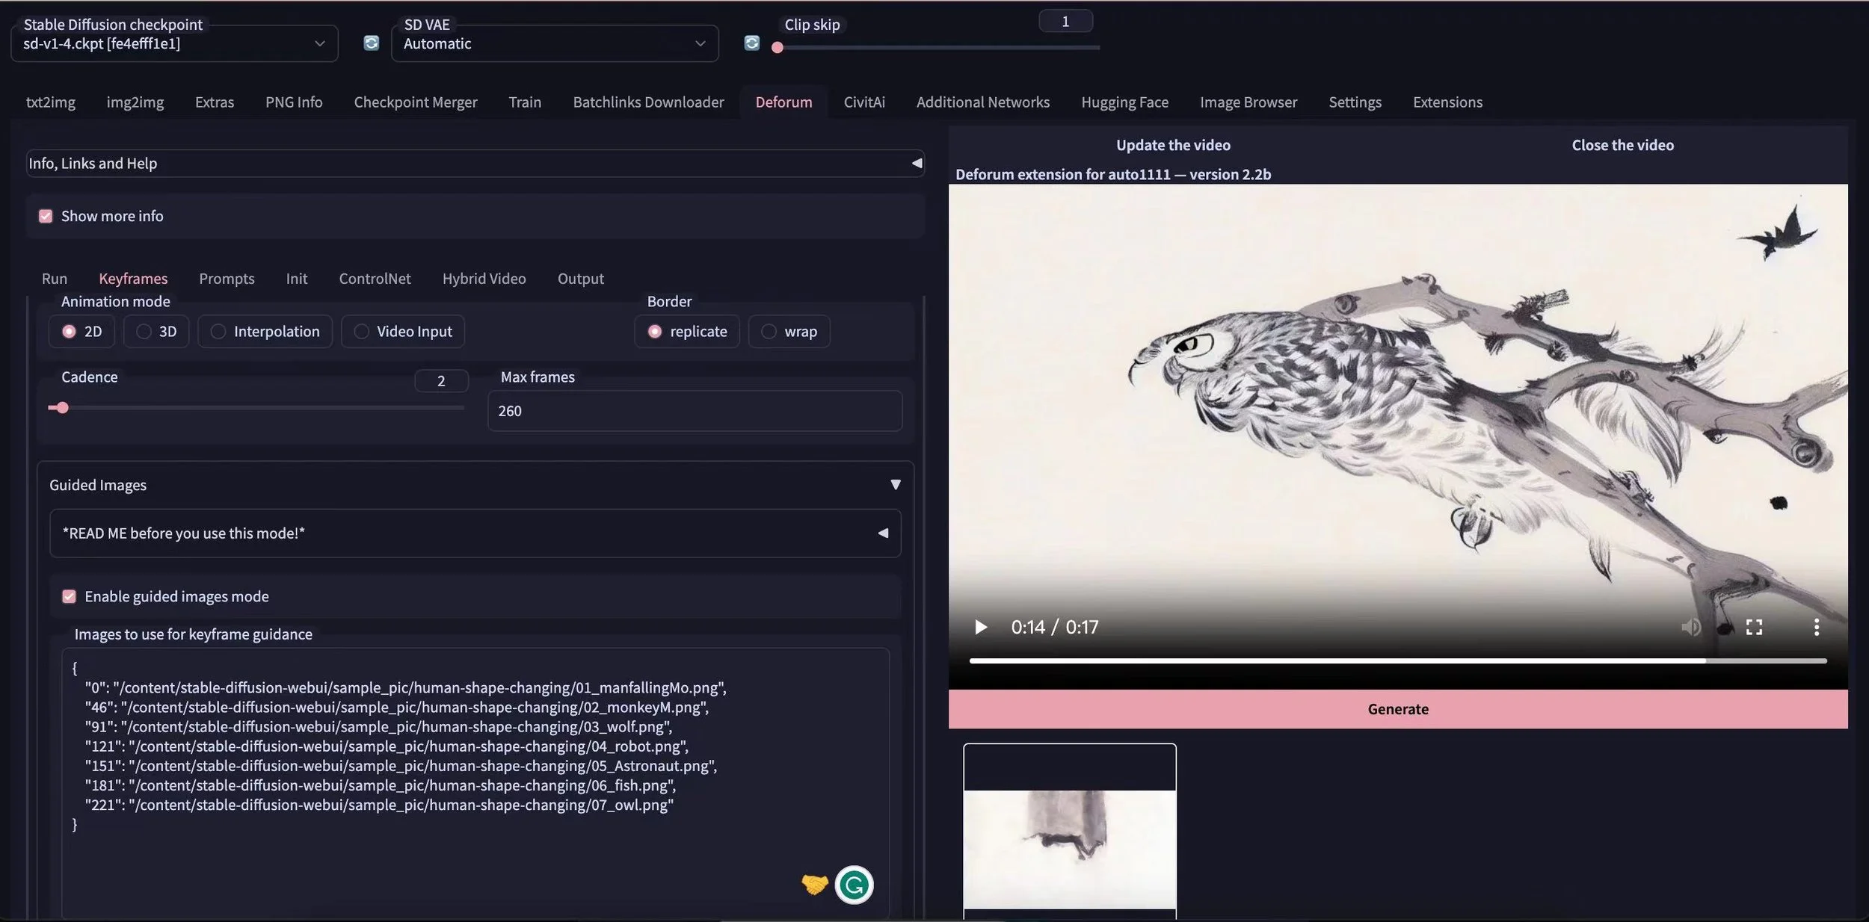1869x922 pixels.
Task: Play the generated owl video
Action: [981, 627]
